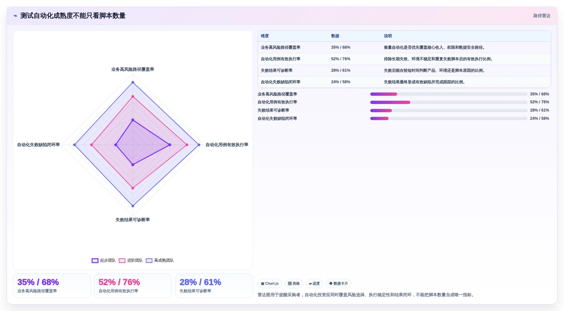The height and width of the screenshot is (311, 564).
Task: Click the 进阶团队 legend label
Action: point(135,261)
